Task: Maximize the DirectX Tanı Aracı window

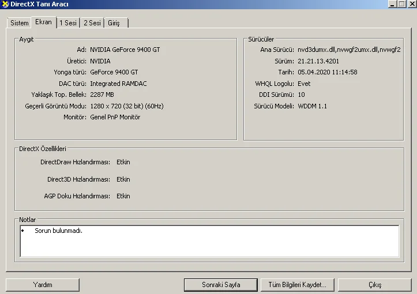Action: (401, 4)
